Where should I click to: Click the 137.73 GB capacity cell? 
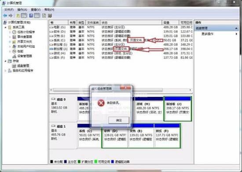170,57
